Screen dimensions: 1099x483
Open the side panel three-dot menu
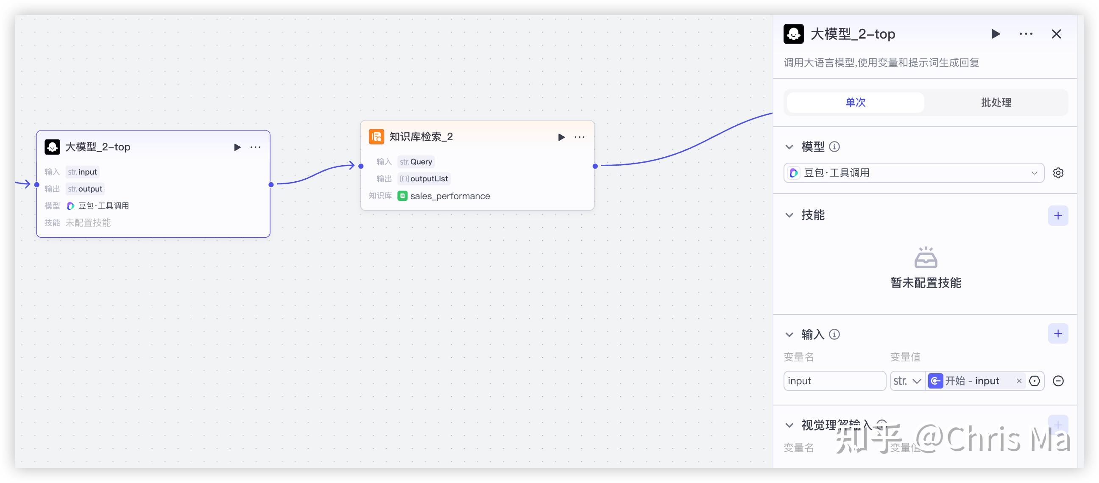point(1026,33)
